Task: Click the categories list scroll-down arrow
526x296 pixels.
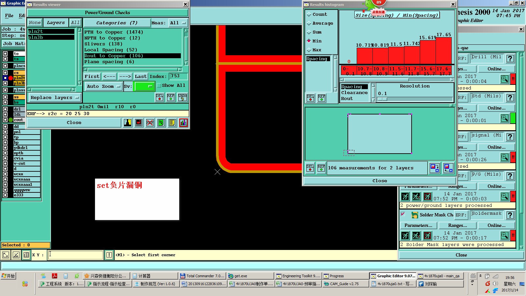Action: click(x=186, y=63)
